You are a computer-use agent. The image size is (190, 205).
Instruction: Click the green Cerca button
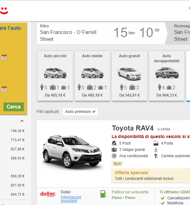point(14,107)
